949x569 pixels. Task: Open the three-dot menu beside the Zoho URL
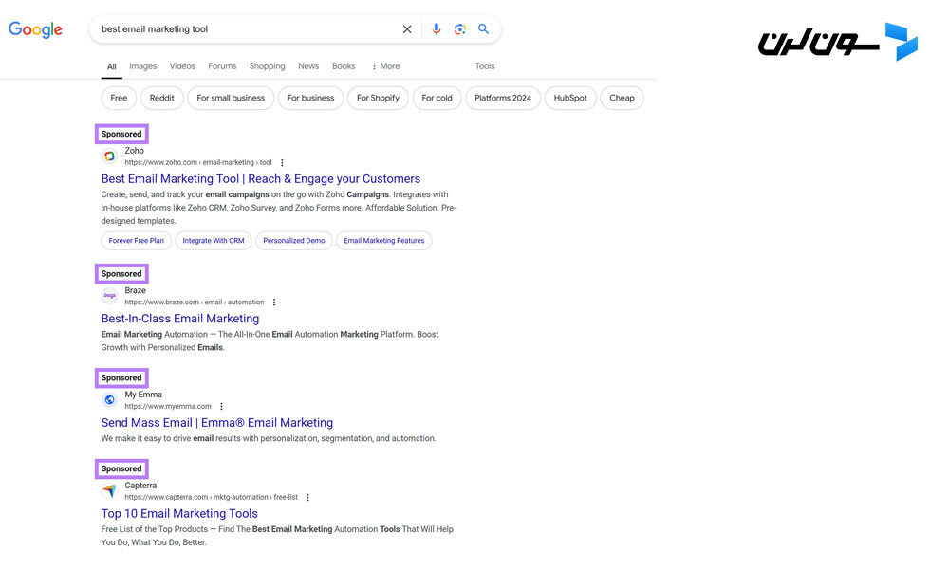click(282, 163)
